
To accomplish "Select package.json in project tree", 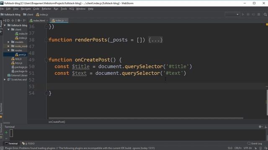I will pos(19,67).
